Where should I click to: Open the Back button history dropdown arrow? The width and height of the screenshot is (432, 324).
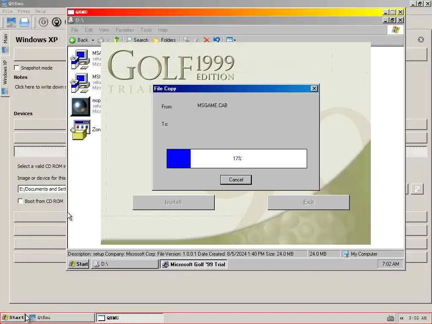93,40
